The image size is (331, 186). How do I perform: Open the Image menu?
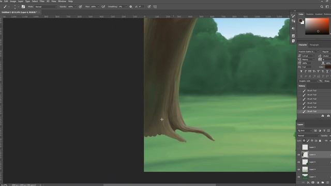pyautogui.click(x=13, y=1)
